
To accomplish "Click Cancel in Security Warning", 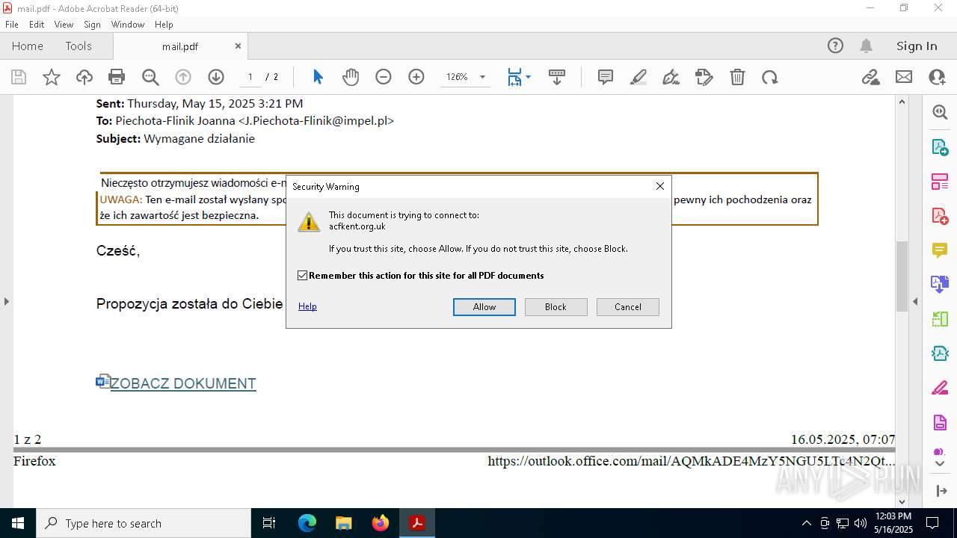I will click(628, 307).
